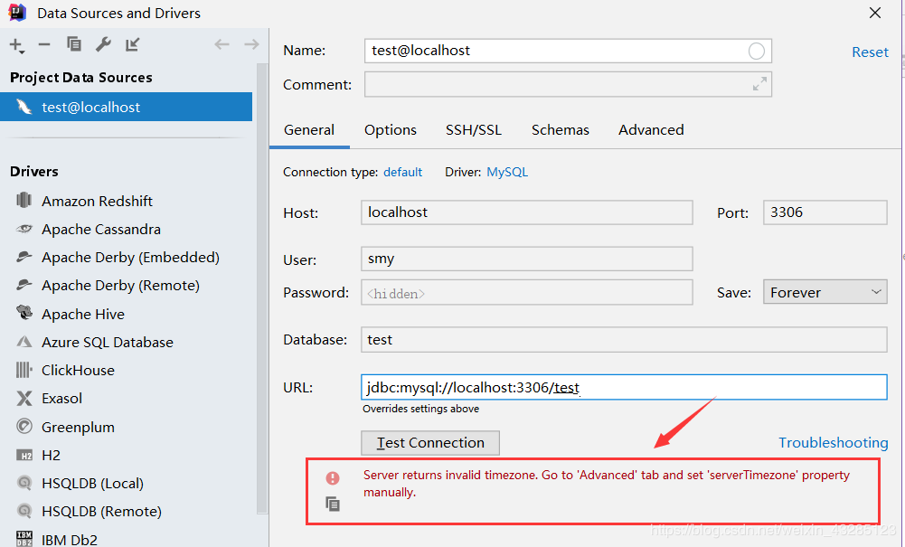Open driver settings wrench icon
Image resolution: width=905 pixels, height=547 pixels.
(103, 44)
